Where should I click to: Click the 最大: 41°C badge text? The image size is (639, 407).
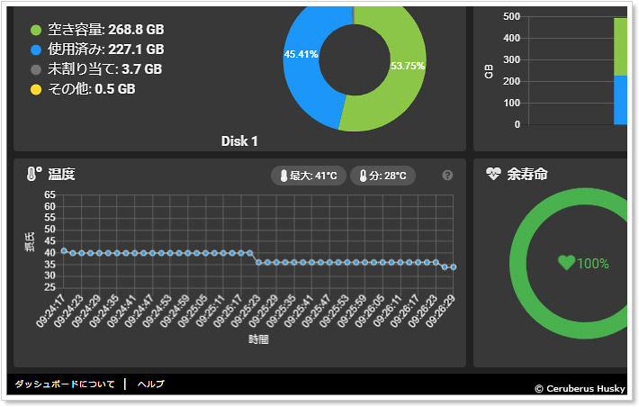(x=313, y=176)
